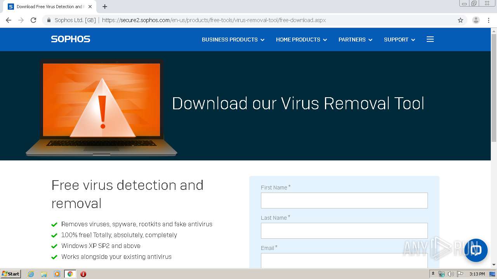Open the Windows Start button
The height and width of the screenshot is (279, 497).
11,274
